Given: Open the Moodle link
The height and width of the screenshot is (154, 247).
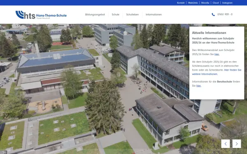Looking at the screenshot, I should coord(205,3).
